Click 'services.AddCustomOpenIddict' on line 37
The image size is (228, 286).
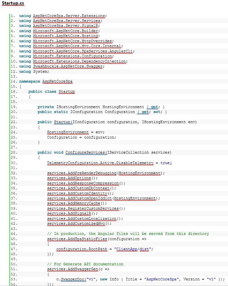[79, 198]
